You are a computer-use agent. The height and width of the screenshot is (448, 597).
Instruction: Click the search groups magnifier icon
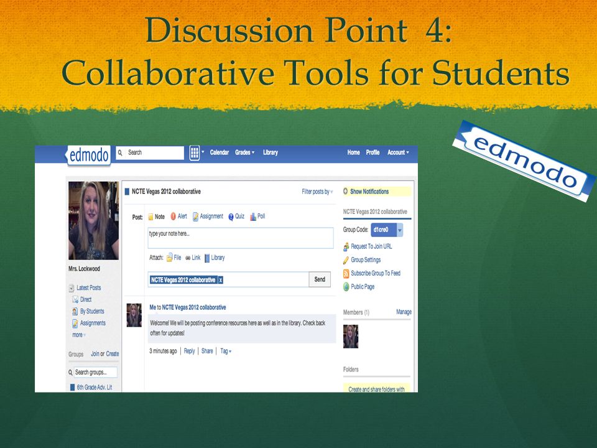click(70, 373)
